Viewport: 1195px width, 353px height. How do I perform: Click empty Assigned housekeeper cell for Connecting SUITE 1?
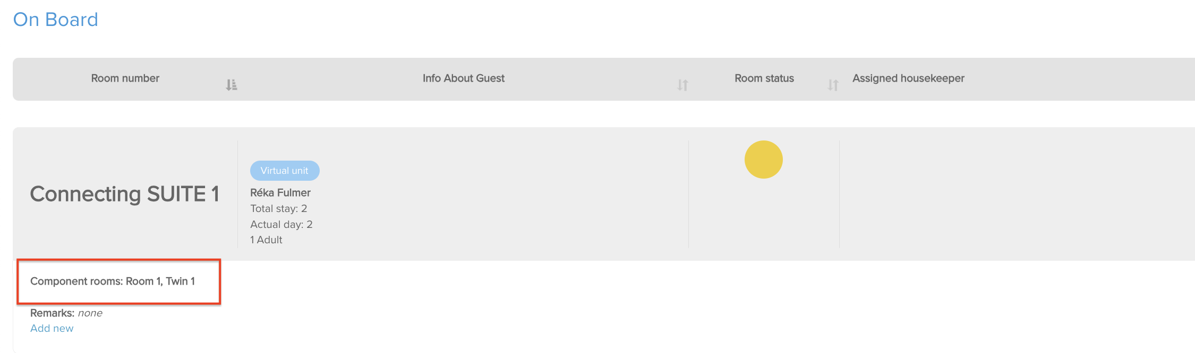tap(1017, 194)
